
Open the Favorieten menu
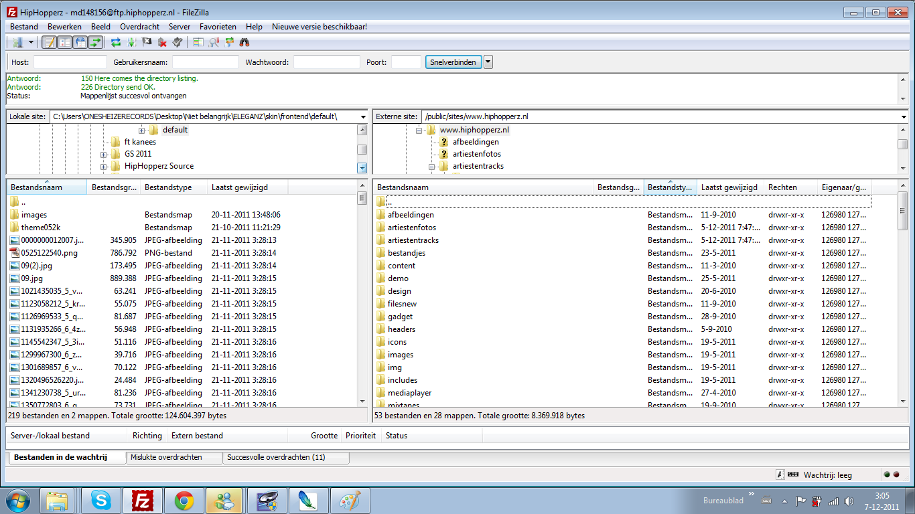218,27
